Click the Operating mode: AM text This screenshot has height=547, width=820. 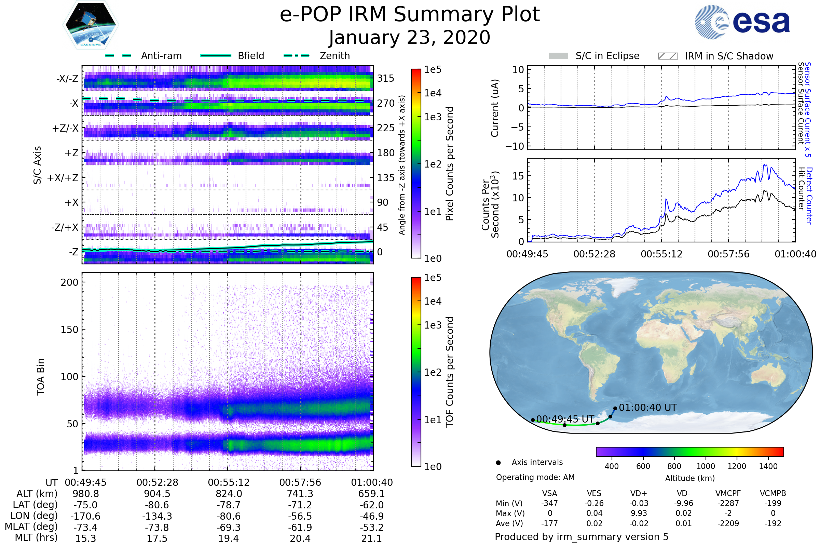click(x=535, y=477)
